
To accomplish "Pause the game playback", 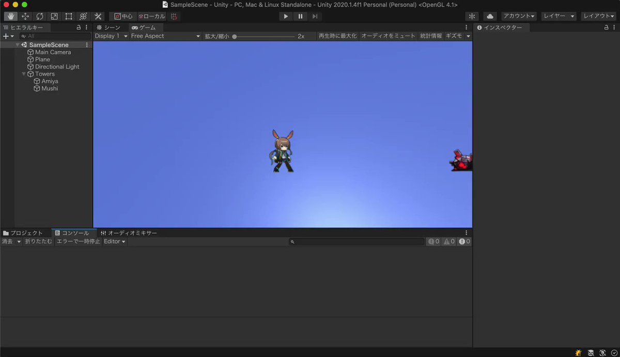I will pyautogui.click(x=300, y=16).
